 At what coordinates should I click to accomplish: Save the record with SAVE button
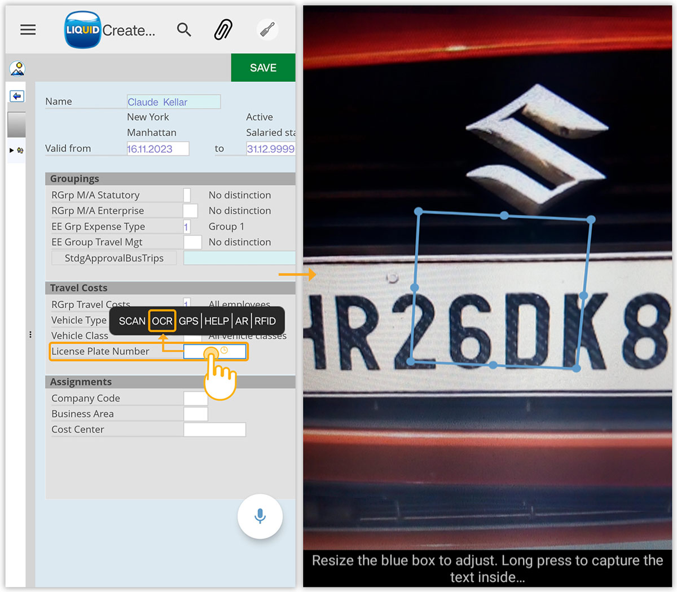263,68
